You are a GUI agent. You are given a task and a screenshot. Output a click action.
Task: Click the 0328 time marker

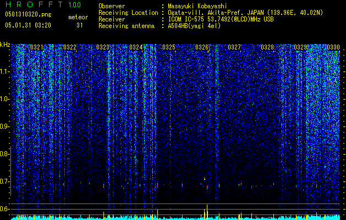[267, 47]
